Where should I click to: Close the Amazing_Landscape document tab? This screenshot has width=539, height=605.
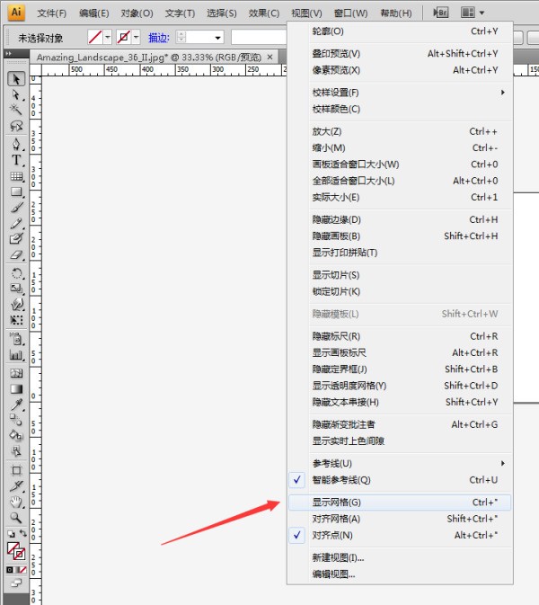269,58
